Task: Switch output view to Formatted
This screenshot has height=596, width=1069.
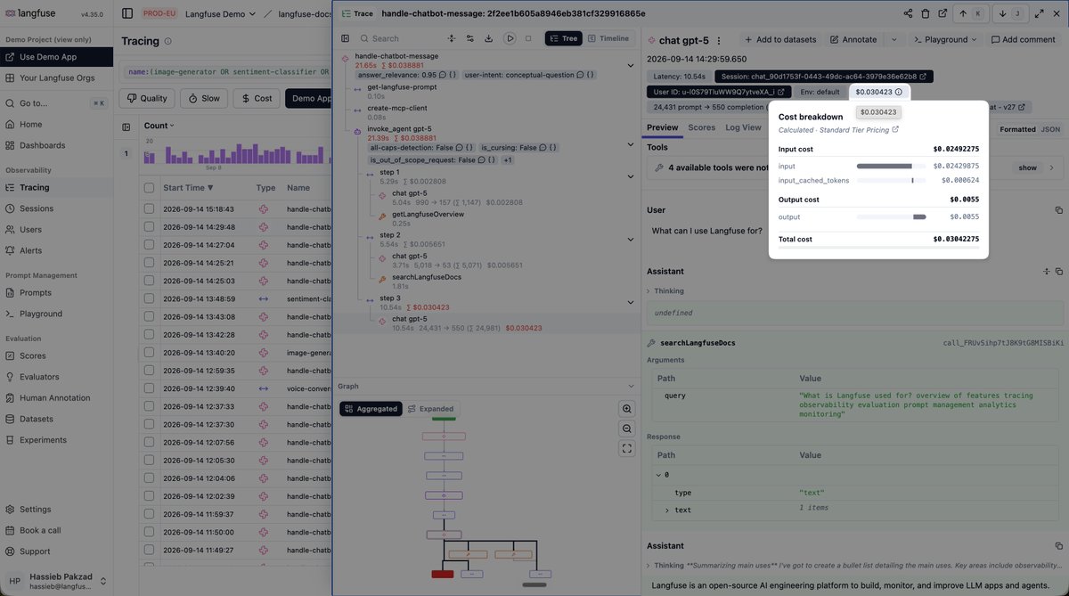Action: [1017, 129]
